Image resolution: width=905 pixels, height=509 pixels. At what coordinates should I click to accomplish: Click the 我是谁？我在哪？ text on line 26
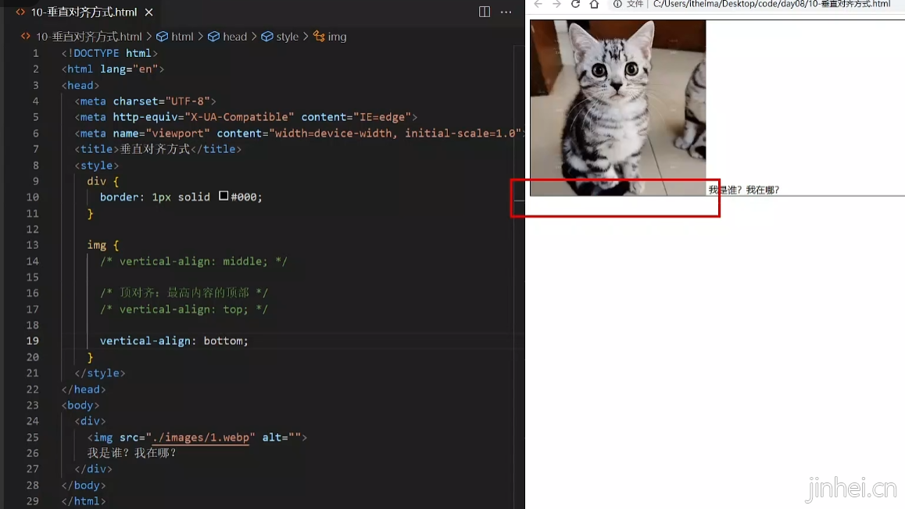[x=131, y=453]
